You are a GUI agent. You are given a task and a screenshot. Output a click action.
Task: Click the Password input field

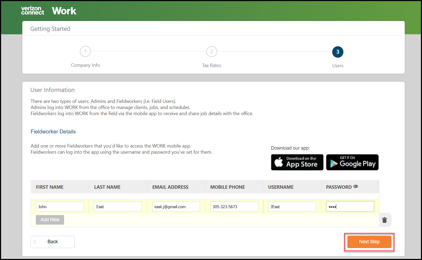pyautogui.click(x=350, y=207)
